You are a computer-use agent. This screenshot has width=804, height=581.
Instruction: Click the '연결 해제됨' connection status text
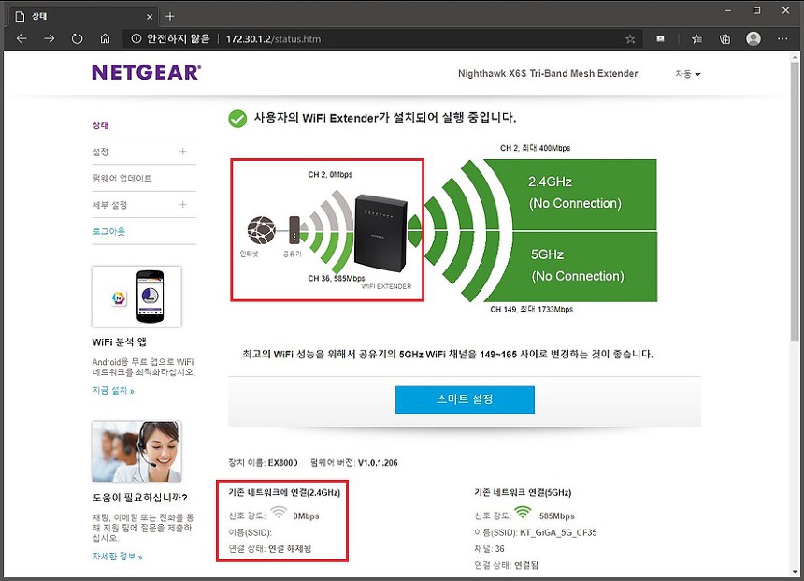tap(290, 548)
